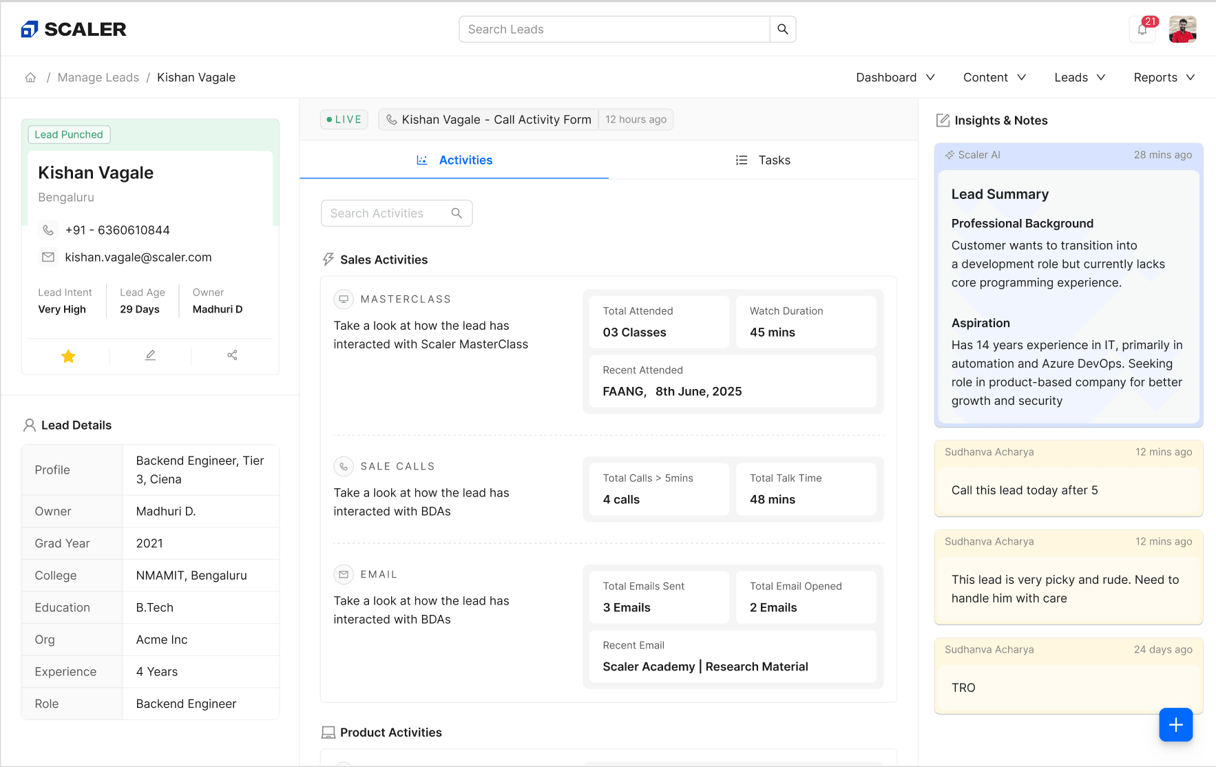Click the Sale Calls phone icon
Viewport: 1216px width, 767px height.
(x=344, y=466)
